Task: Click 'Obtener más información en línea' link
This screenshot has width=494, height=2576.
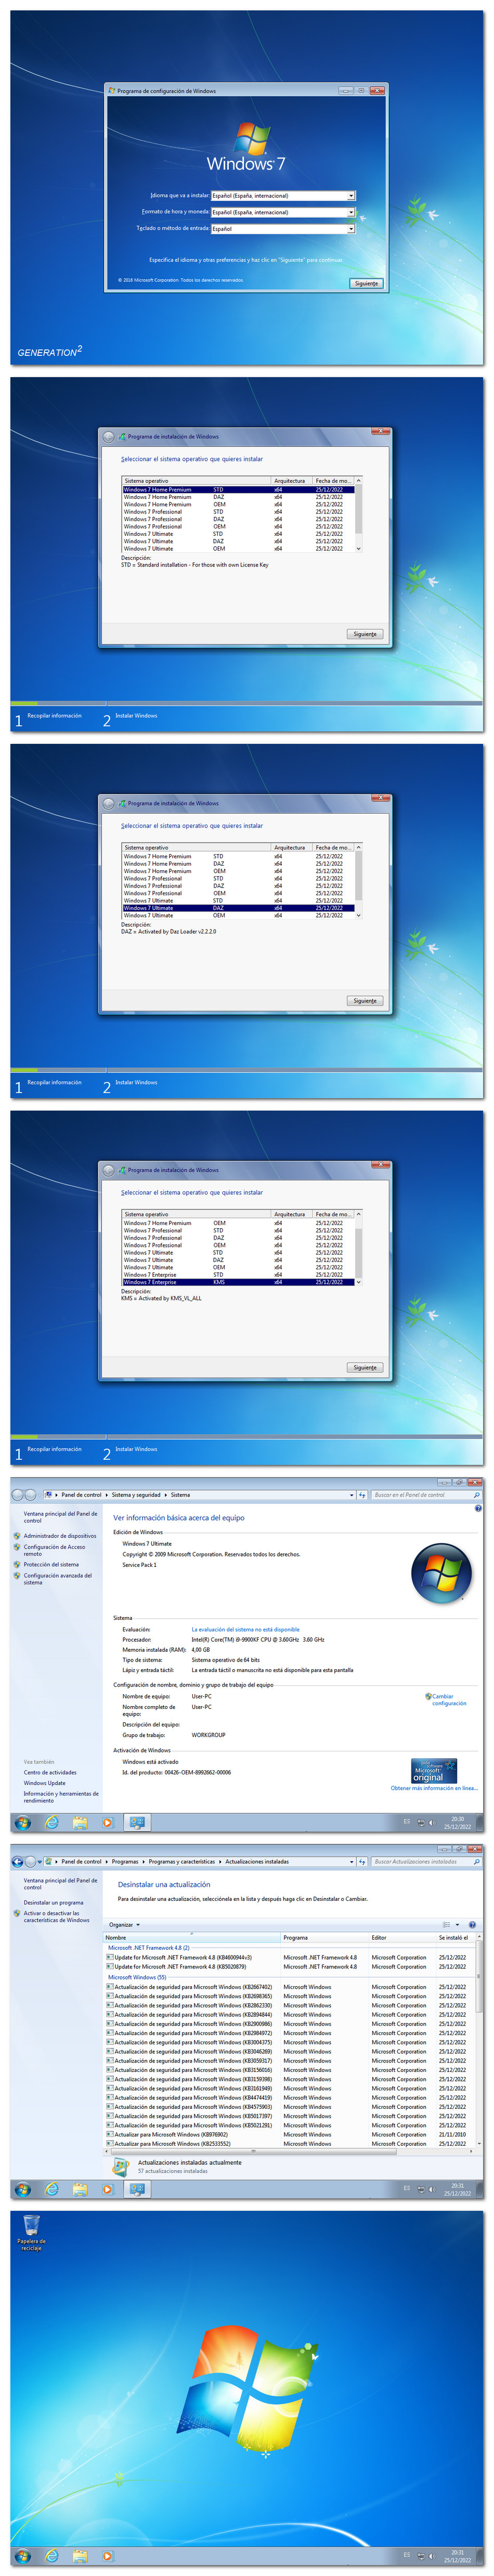Action: (434, 1788)
